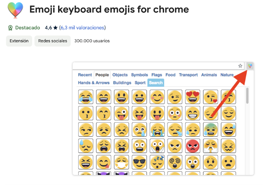Pick the red angry face emoji
The height and width of the screenshot is (185, 263).
pyautogui.click(x=193, y=146)
